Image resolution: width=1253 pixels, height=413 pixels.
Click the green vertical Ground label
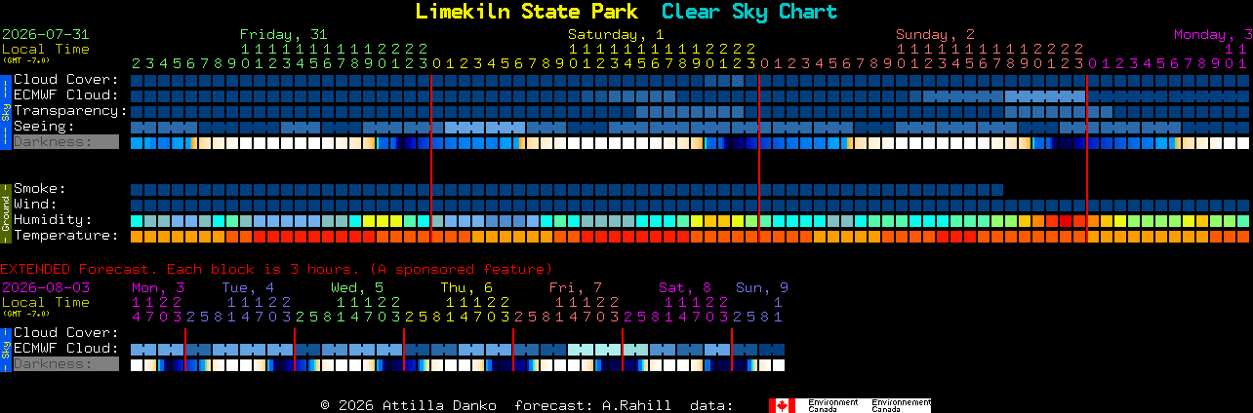point(5,211)
